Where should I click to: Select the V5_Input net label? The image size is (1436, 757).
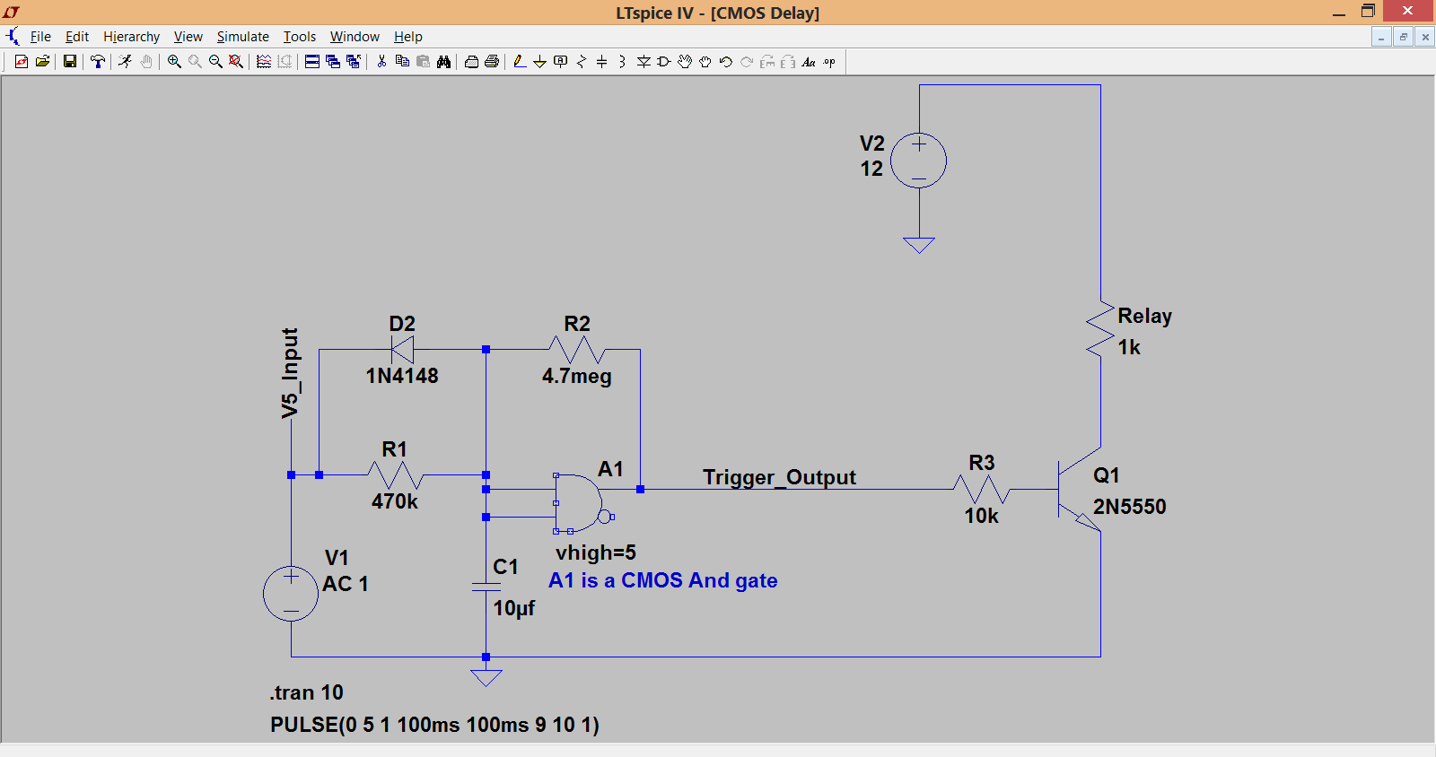[x=290, y=373]
